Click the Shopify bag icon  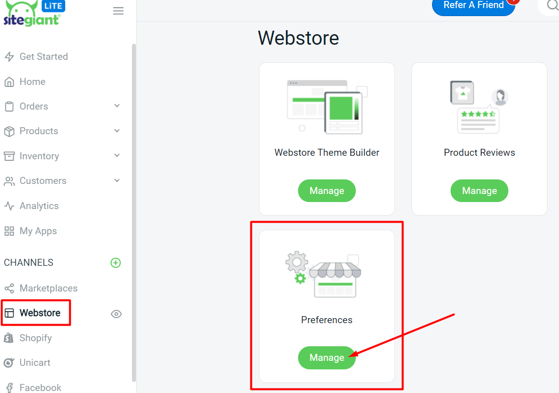point(9,338)
